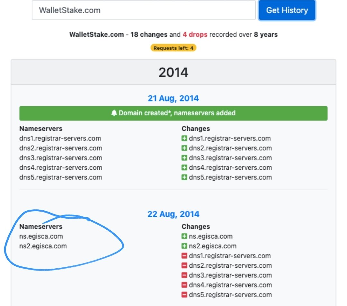Click the 2014 year header
The image size is (347, 306).
tap(173, 72)
